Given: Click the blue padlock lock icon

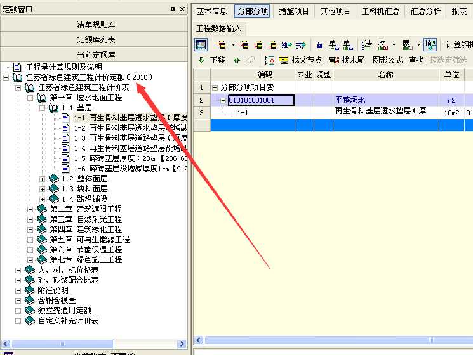Looking at the screenshot, I should [319, 45].
